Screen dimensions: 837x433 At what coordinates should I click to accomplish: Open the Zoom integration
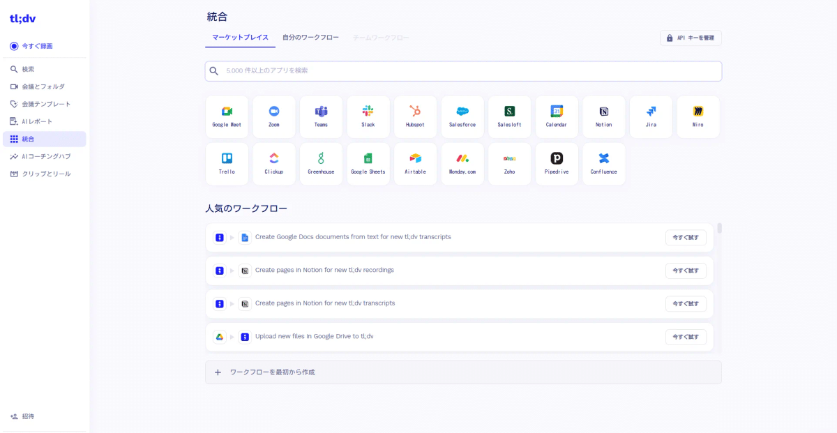pos(274,116)
